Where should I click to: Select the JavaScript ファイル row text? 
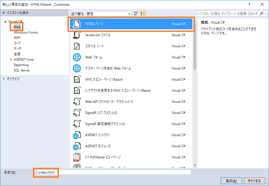(98, 35)
